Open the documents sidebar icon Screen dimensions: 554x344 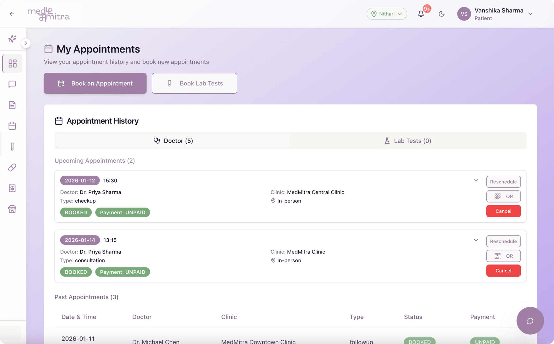[12, 105]
